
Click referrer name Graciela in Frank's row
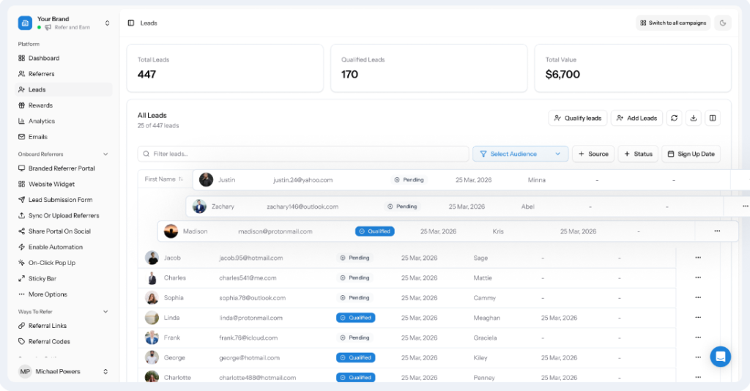(485, 338)
